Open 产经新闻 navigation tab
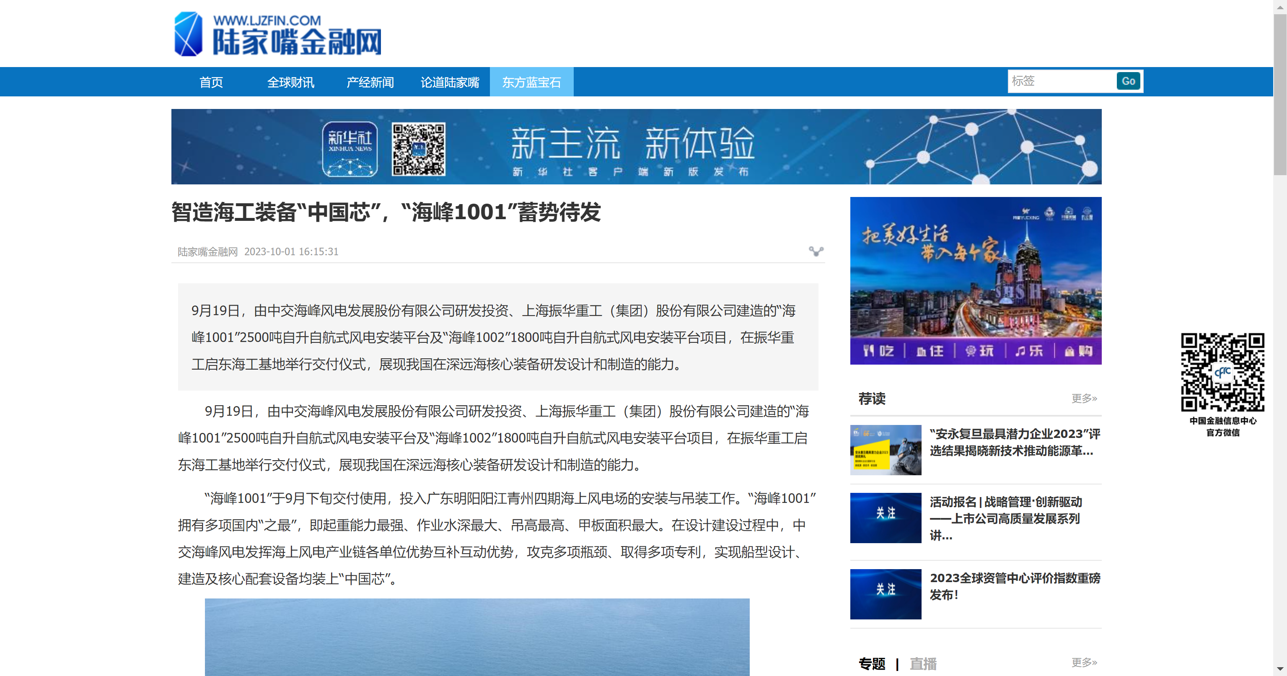The height and width of the screenshot is (676, 1287). (x=370, y=82)
